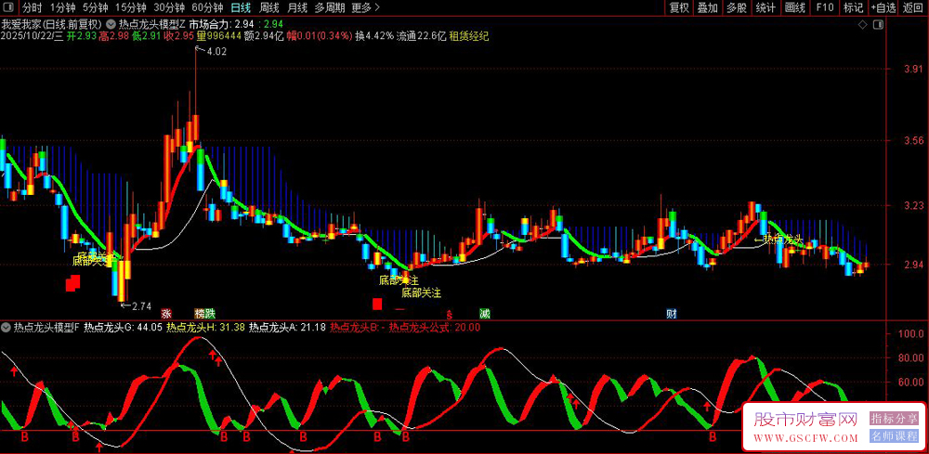
Task: Activate the 画线 drawing tools
Action: pyautogui.click(x=794, y=7)
